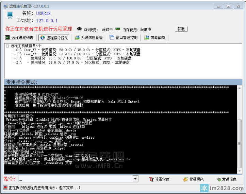246x194 pixels.
Task: Open the 背景颜色 color picker
Action: coord(193,179)
